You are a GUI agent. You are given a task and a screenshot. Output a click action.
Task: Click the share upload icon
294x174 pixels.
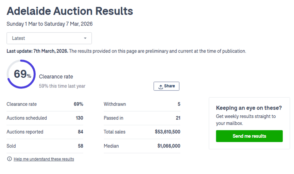[161, 86]
